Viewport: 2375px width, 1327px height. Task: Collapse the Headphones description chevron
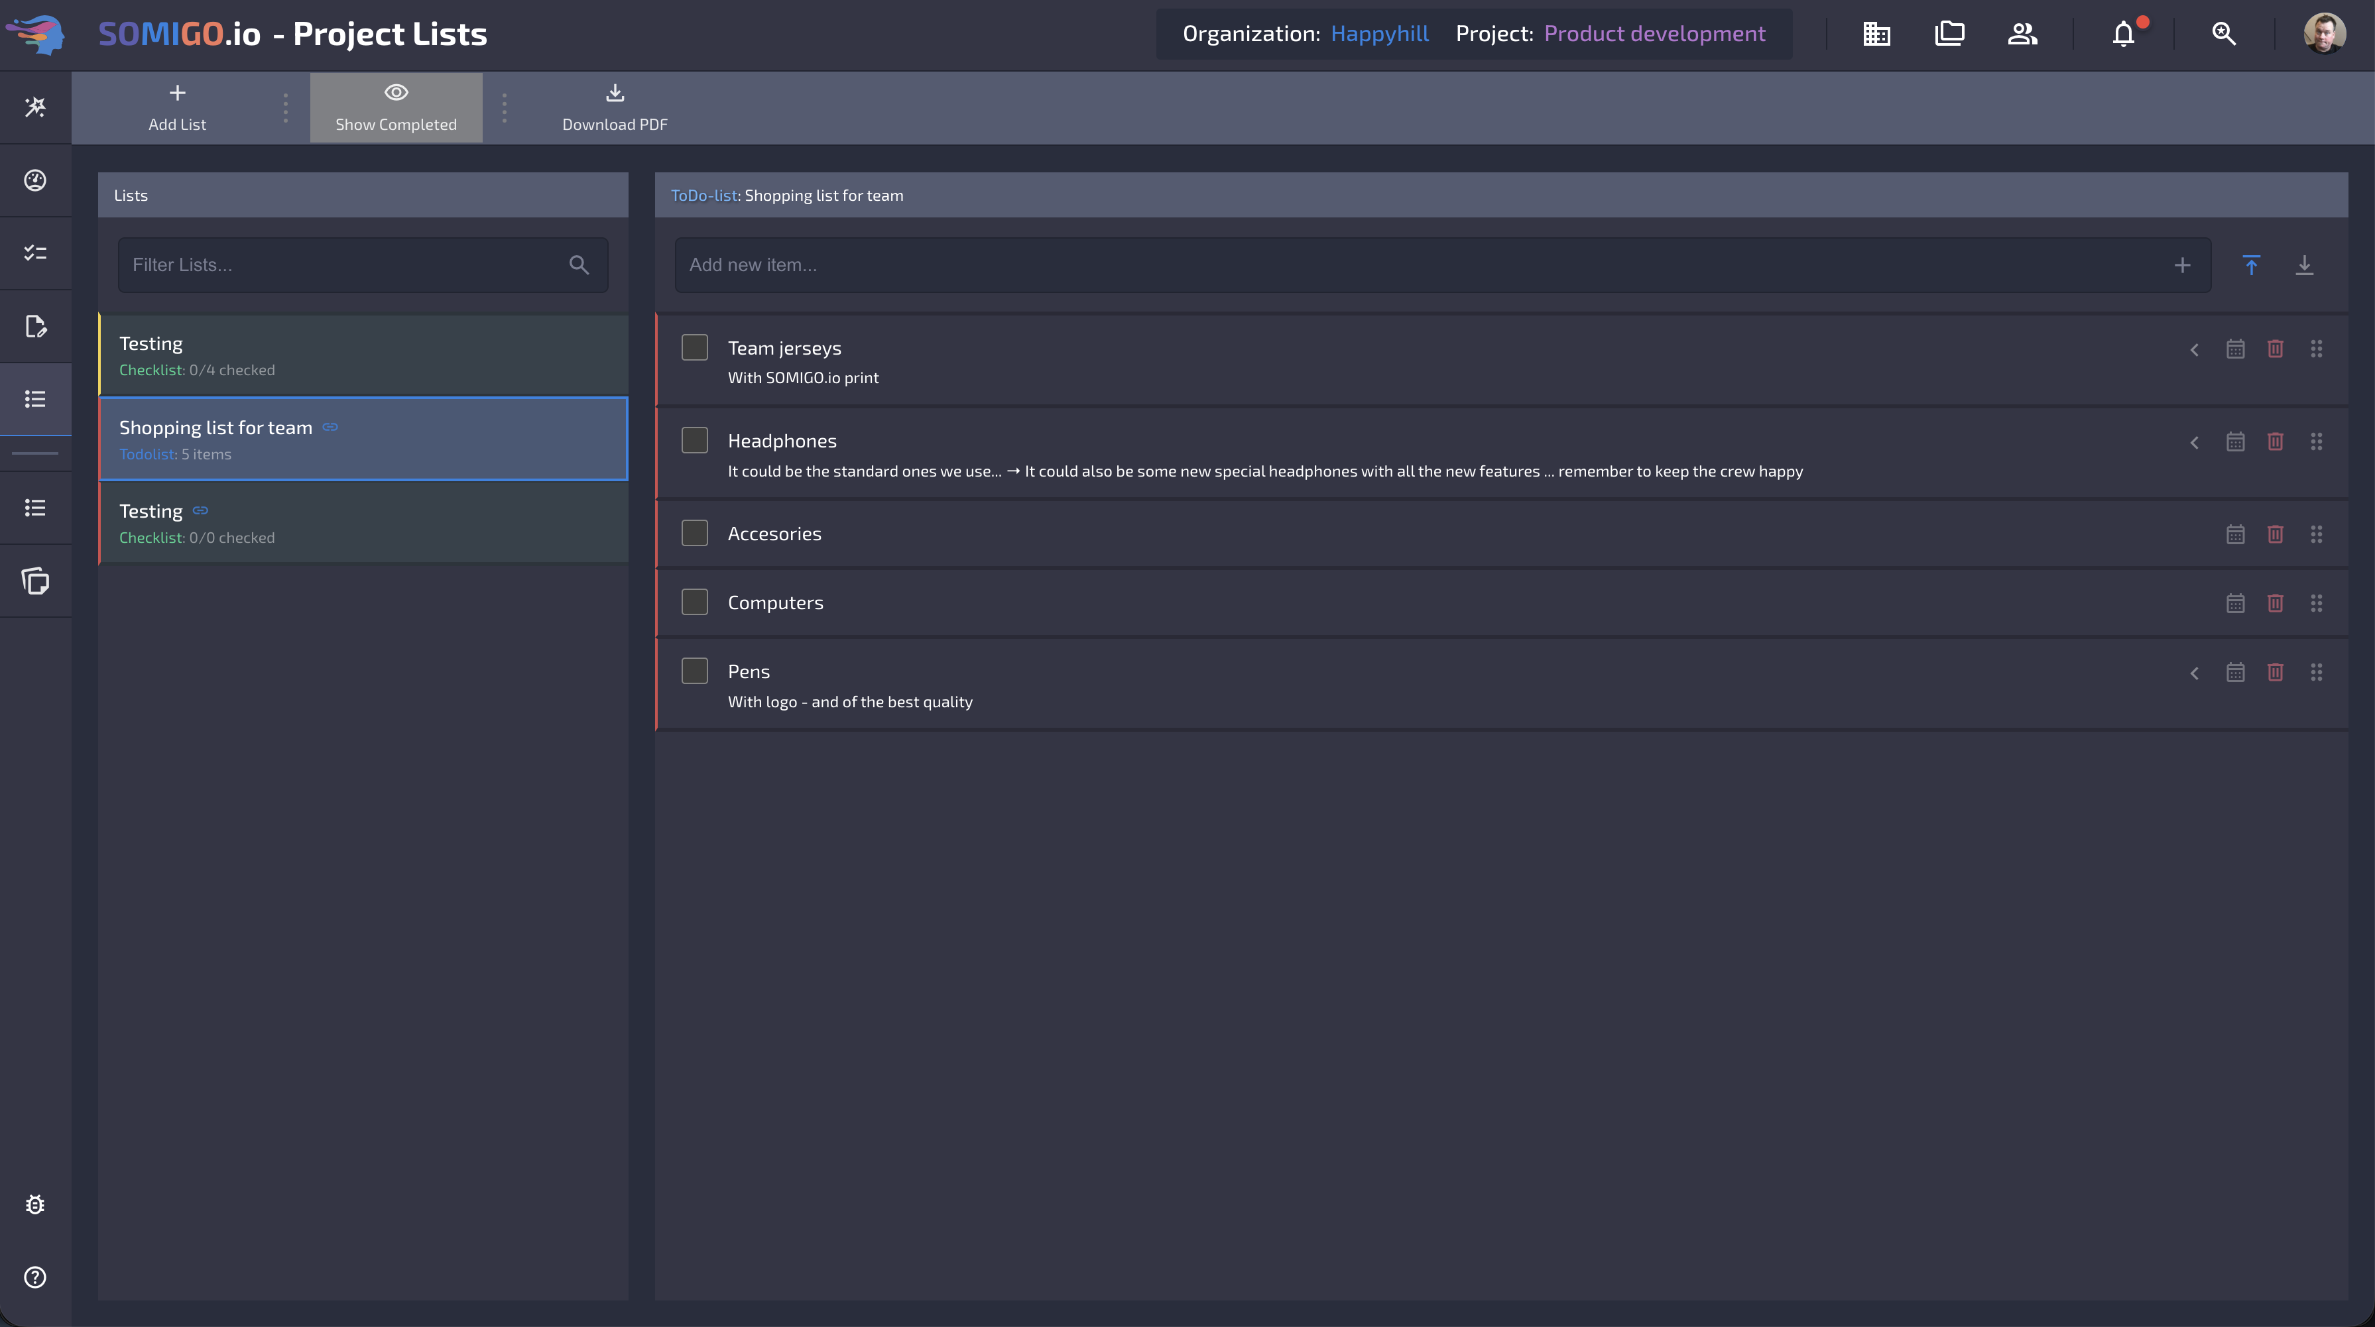2194,443
